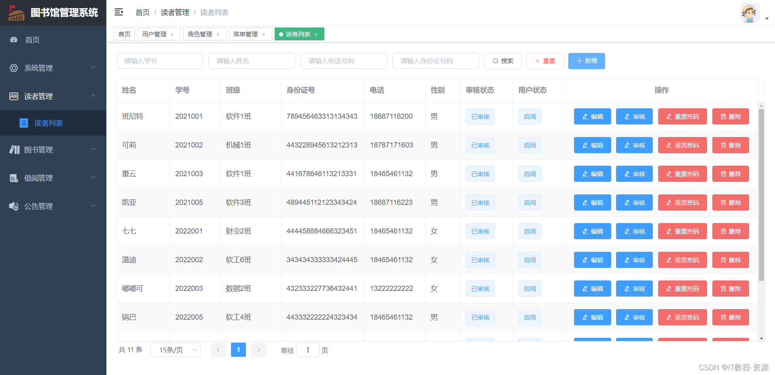
Task: Click the table vertical scrollbar thumb
Action: point(761,195)
